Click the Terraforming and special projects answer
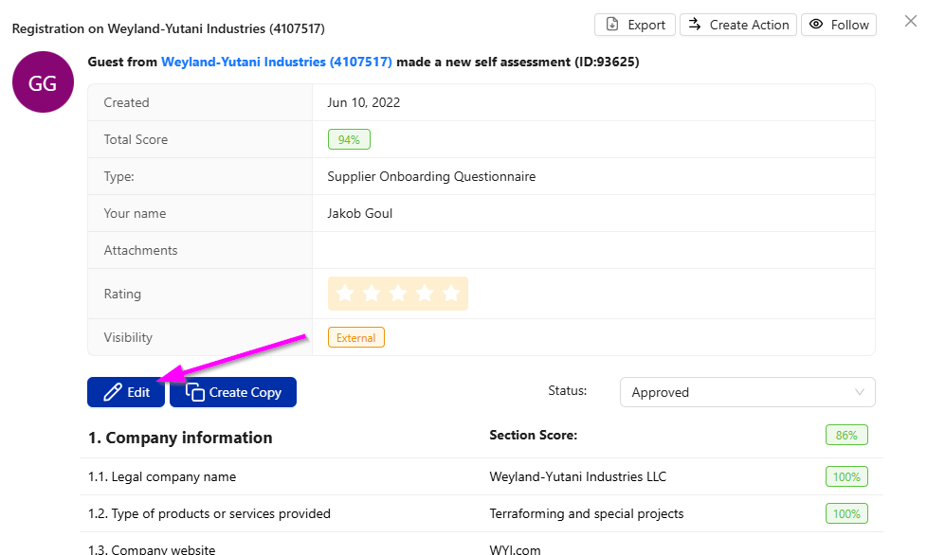The image size is (927, 555). (587, 513)
